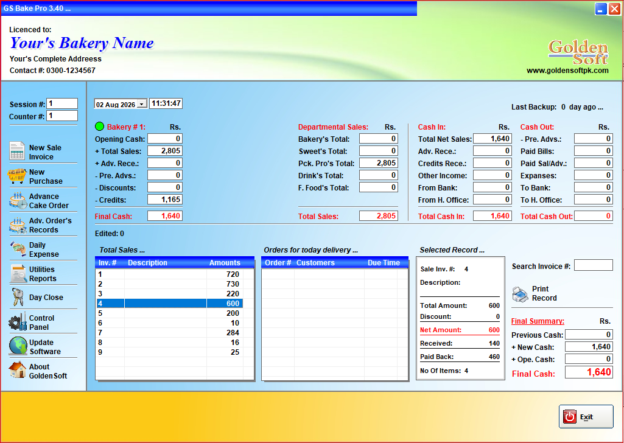Click the time field showing 11:31:47
The width and height of the screenshot is (624, 443).
pyautogui.click(x=166, y=103)
